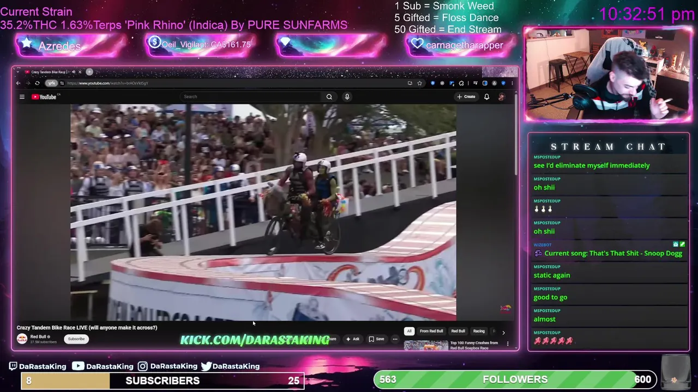
Task: Open the browser three-dot menu
Action: pyautogui.click(x=512, y=83)
